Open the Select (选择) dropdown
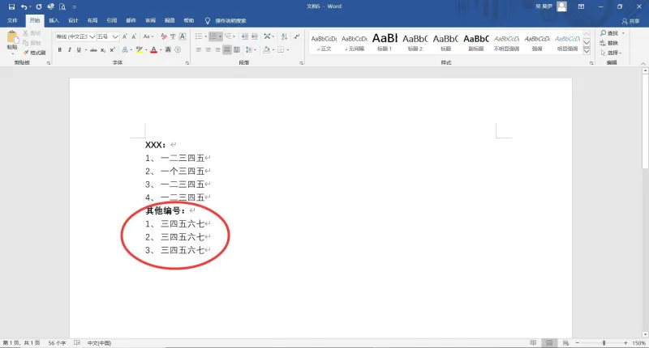 pyautogui.click(x=611, y=53)
